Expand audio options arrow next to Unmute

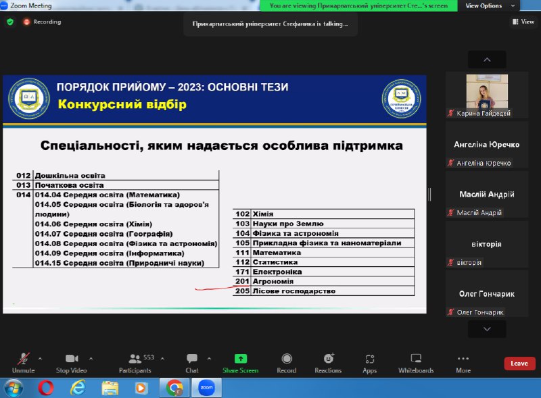40,358
